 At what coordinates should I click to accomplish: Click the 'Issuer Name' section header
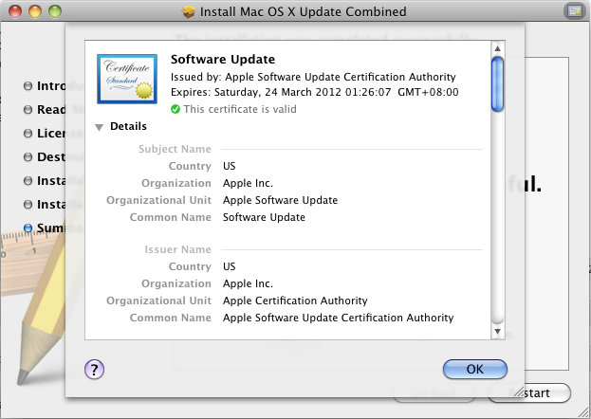[178, 249]
